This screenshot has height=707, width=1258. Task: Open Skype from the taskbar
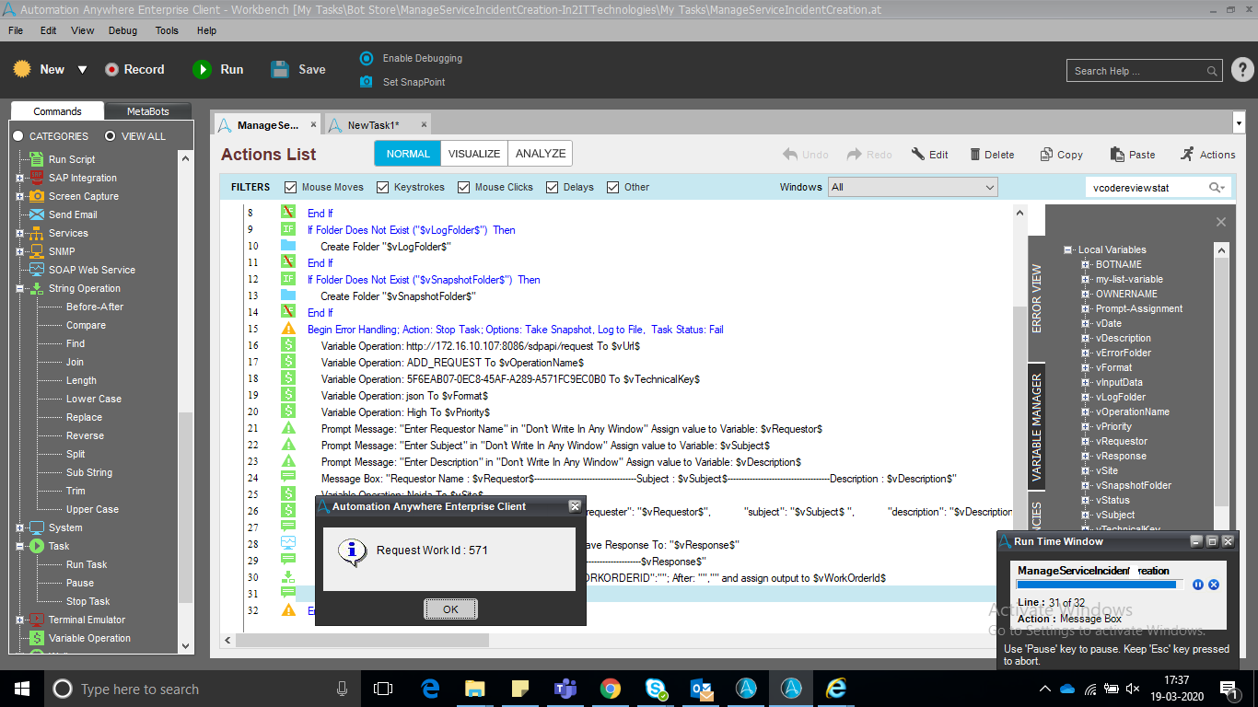pos(656,689)
